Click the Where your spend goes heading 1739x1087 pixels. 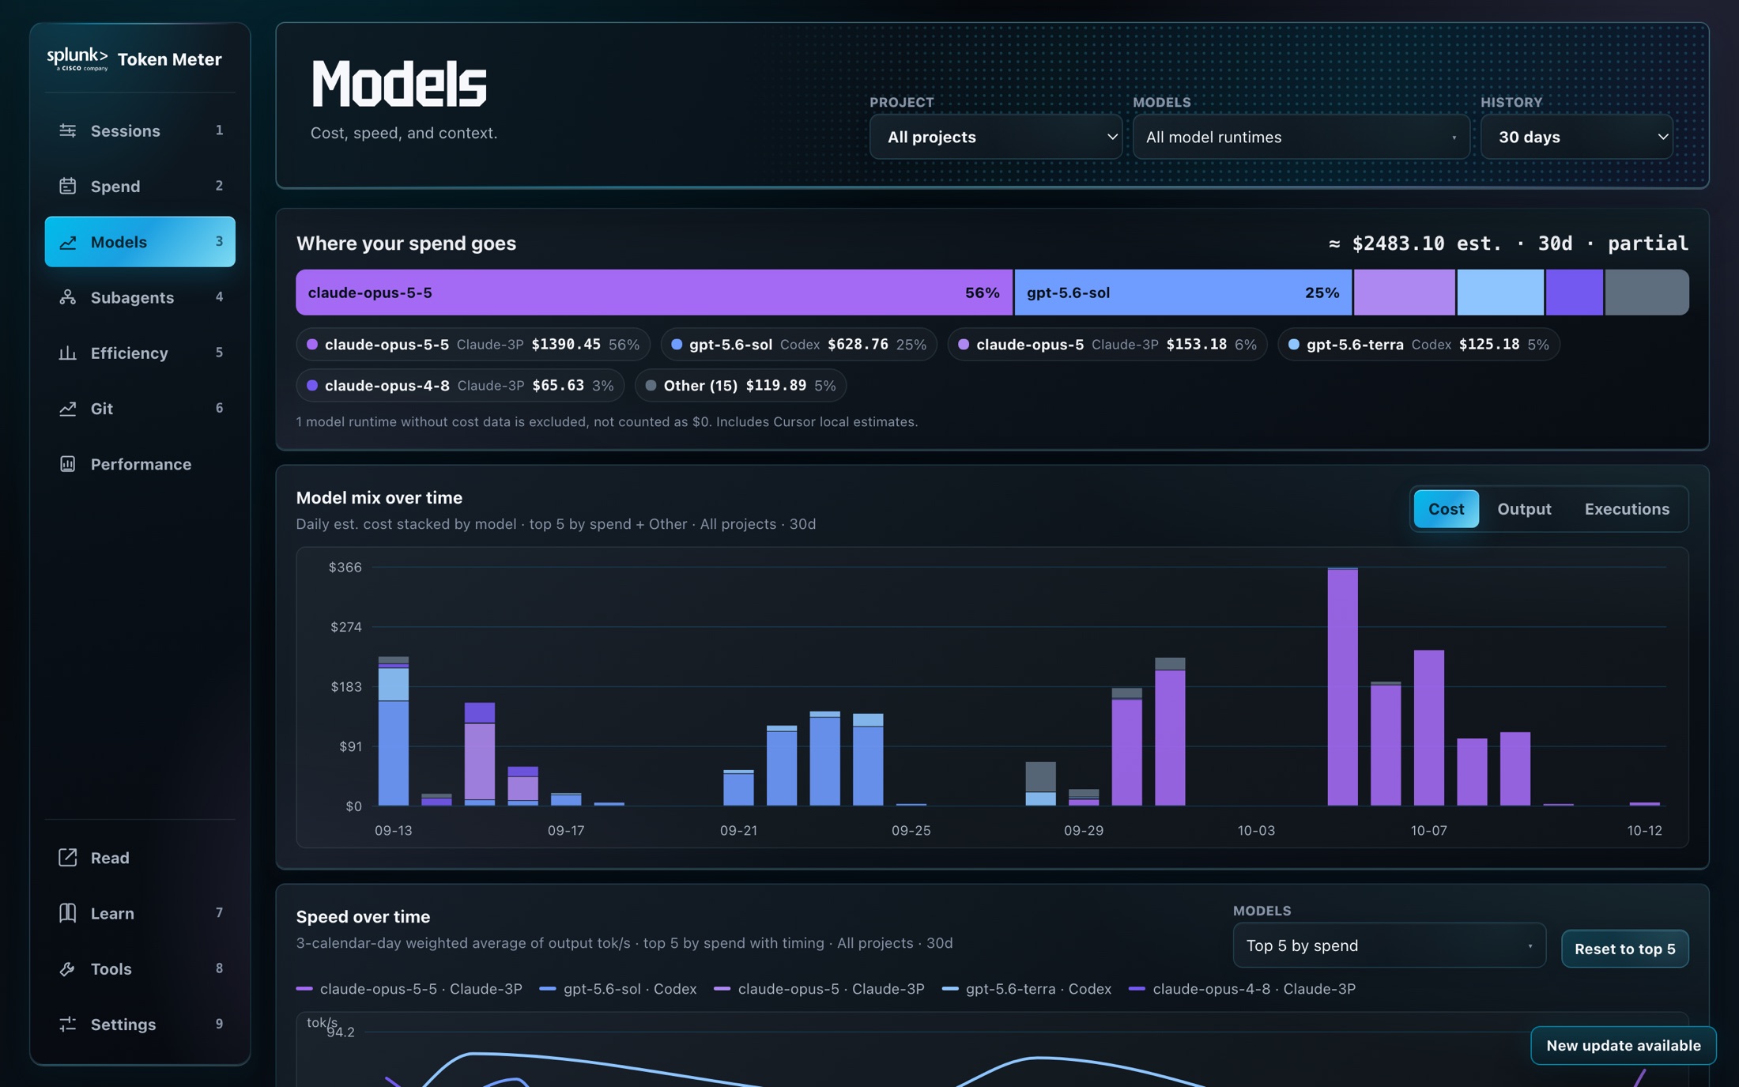[406, 243]
